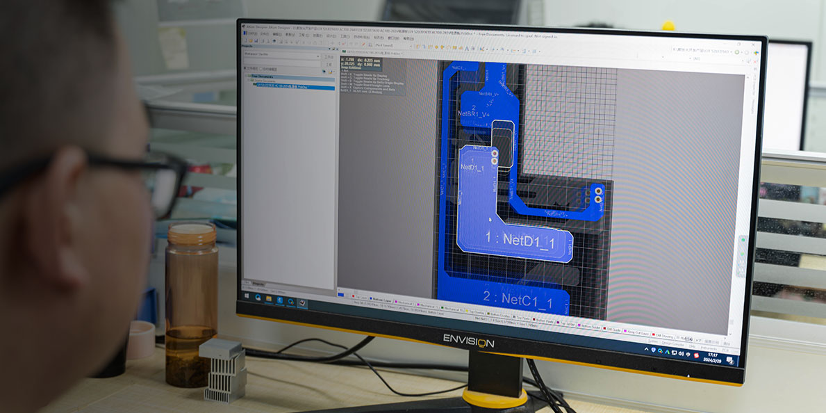Click the red Sogou input icon
The width and height of the screenshot is (826, 413).
click(696, 355)
